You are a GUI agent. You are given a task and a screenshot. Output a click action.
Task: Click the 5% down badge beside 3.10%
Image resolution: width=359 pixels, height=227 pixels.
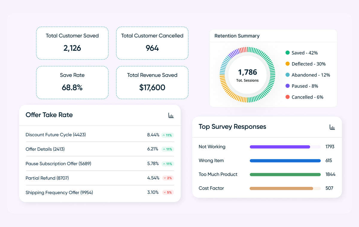(x=168, y=192)
